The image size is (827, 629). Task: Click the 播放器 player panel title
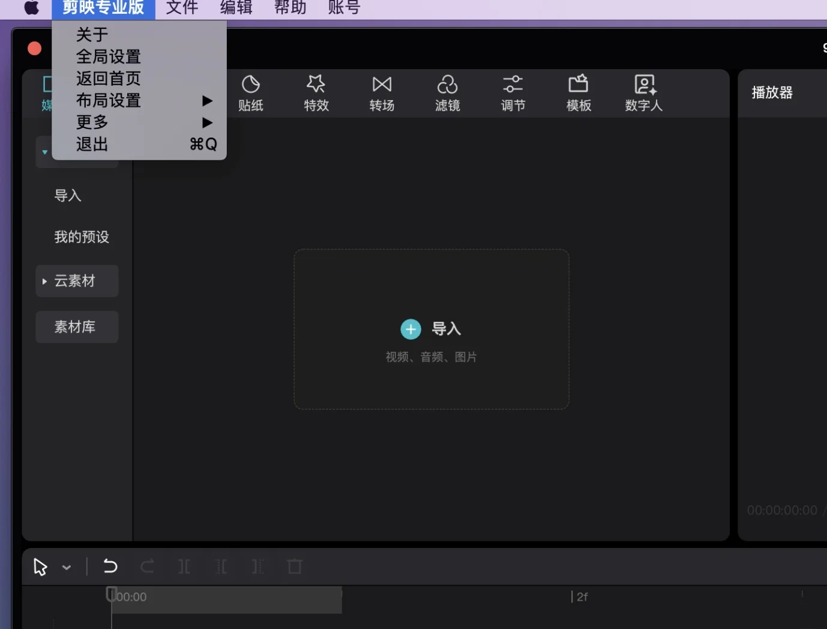point(772,92)
